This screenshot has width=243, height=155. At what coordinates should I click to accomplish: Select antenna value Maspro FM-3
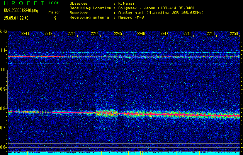point(131,17)
